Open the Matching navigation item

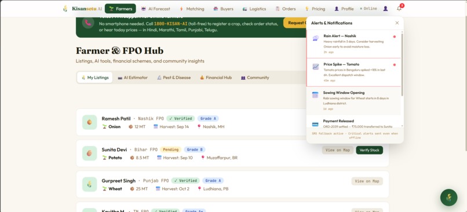point(192,9)
